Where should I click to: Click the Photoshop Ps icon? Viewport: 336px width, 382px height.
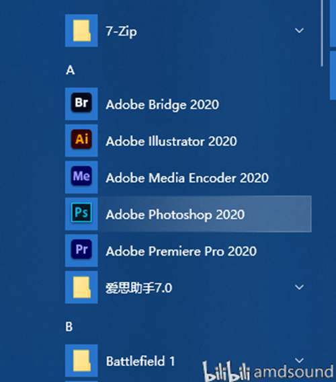[x=81, y=214]
